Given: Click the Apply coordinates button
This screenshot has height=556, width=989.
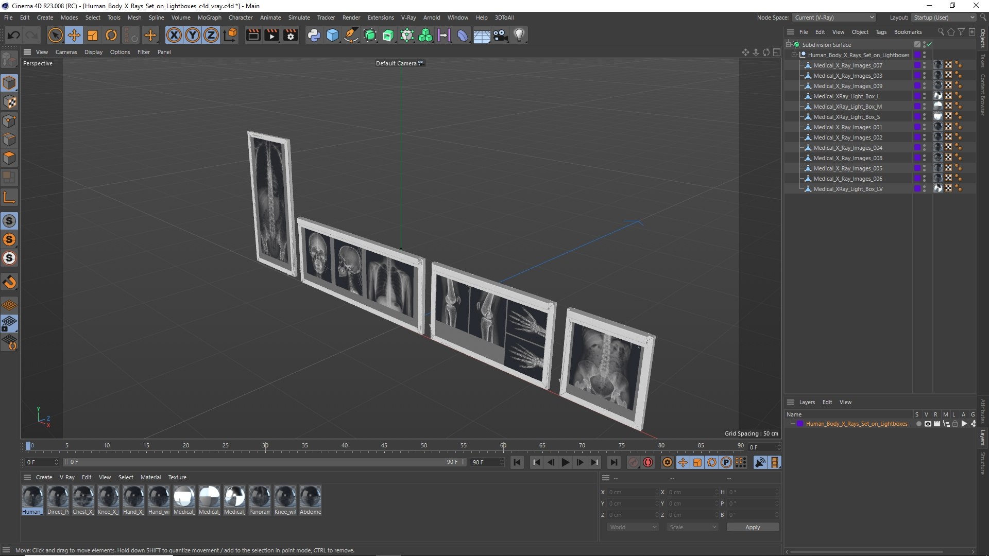Looking at the screenshot, I should pos(753,527).
